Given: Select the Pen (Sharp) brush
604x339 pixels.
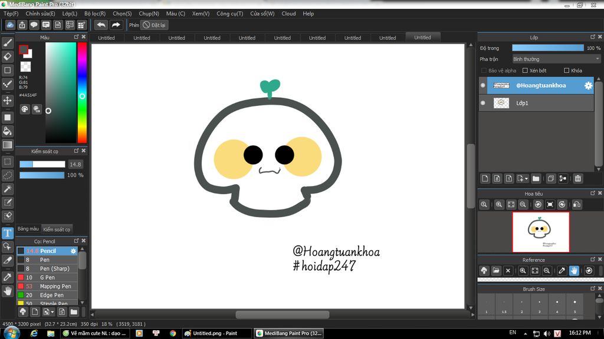Looking at the screenshot, I should 47,268.
